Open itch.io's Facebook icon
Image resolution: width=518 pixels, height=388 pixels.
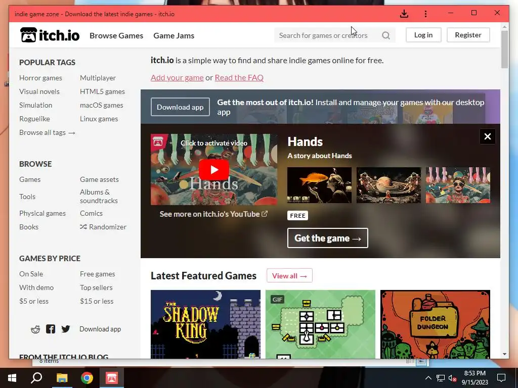[x=51, y=329]
